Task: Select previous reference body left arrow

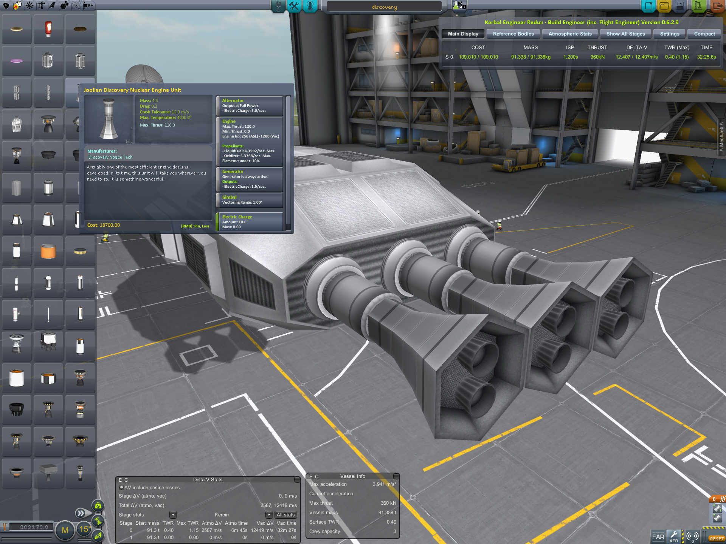Action: [173, 515]
